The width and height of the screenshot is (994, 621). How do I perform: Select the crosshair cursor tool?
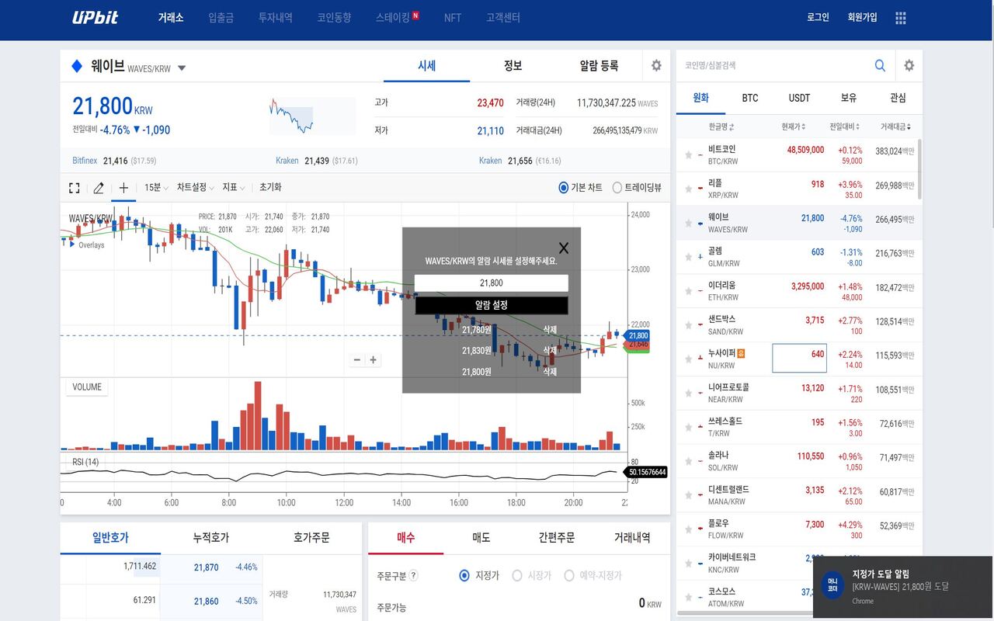[123, 188]
